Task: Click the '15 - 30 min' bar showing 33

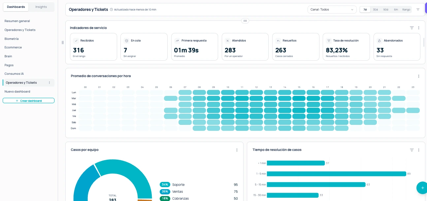Action: (x=293, y=195)
